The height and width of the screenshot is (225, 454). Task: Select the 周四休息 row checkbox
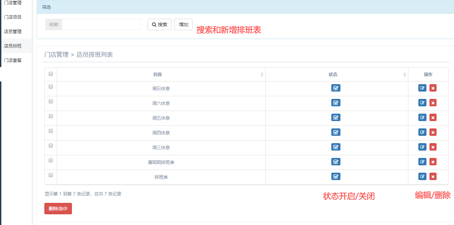[51, 131]
